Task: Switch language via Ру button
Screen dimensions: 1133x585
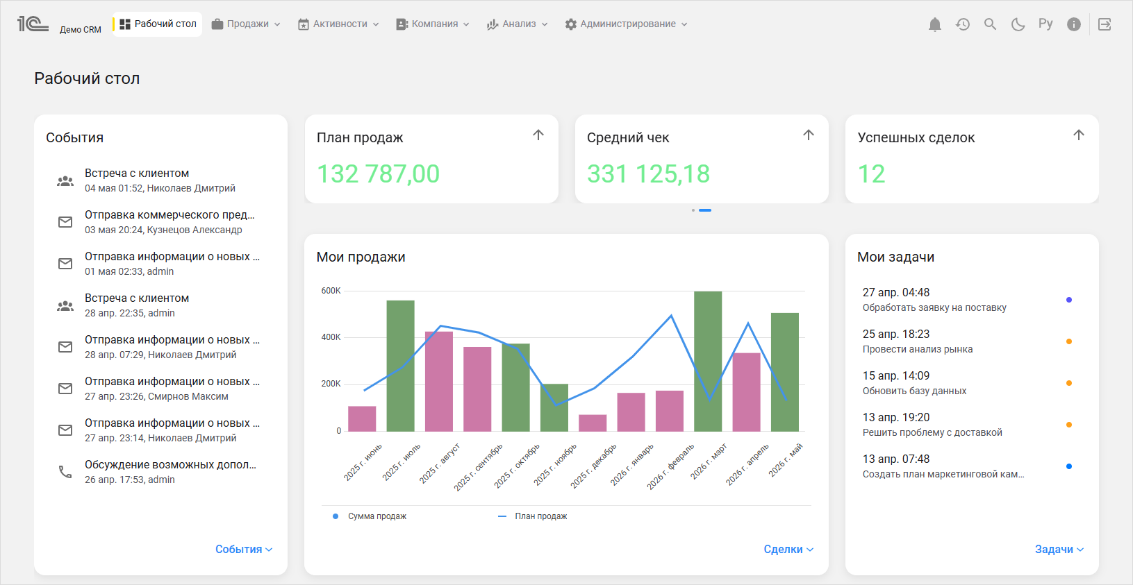Action: [x=1045, y=24]
